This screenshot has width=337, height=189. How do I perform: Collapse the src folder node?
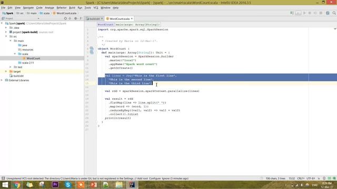[6, 36]
